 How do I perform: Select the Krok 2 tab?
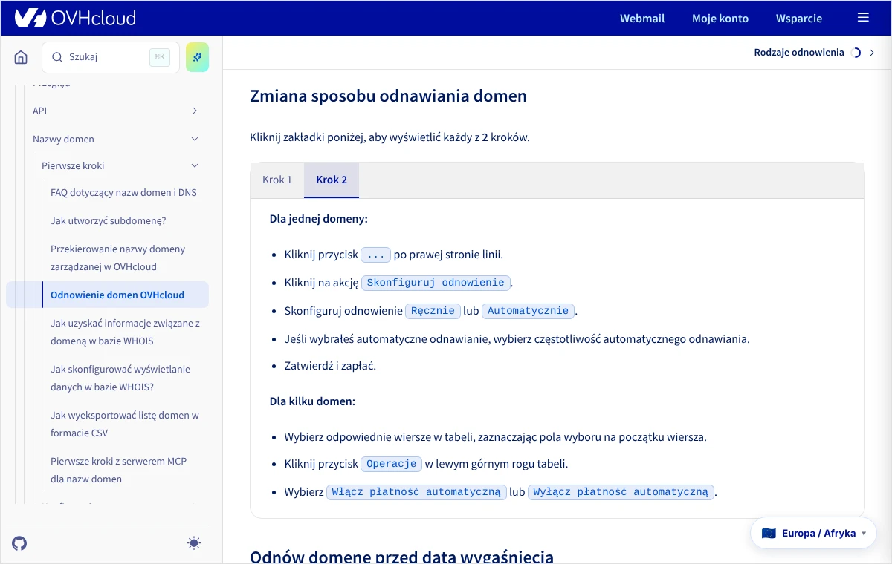point(332,180)
